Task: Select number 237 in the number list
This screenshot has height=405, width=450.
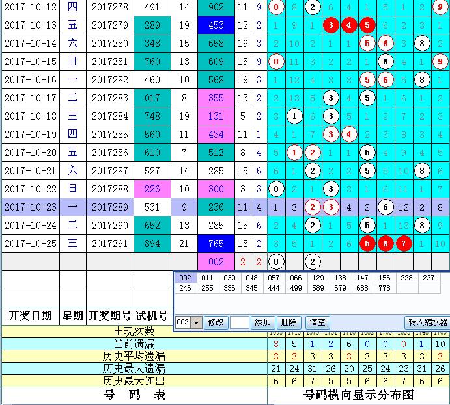Action: pyautogui.click(x=427, y=278)
